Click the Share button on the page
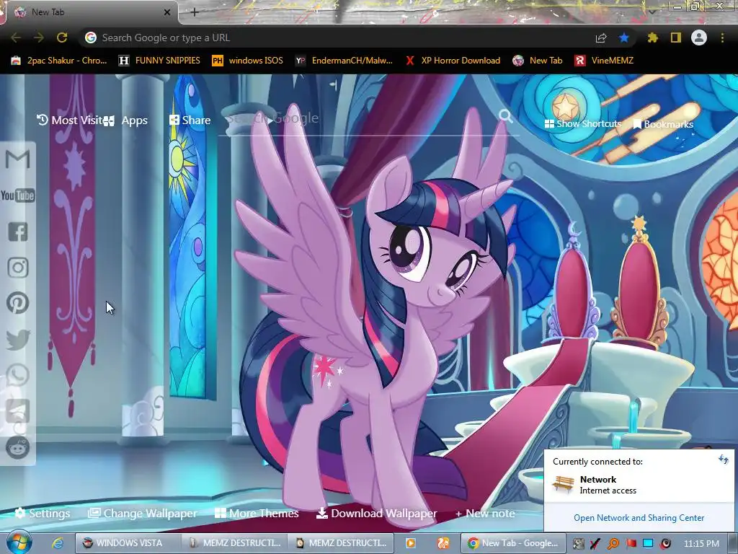Screen dimensions: 738x554 tap(190, 120)
